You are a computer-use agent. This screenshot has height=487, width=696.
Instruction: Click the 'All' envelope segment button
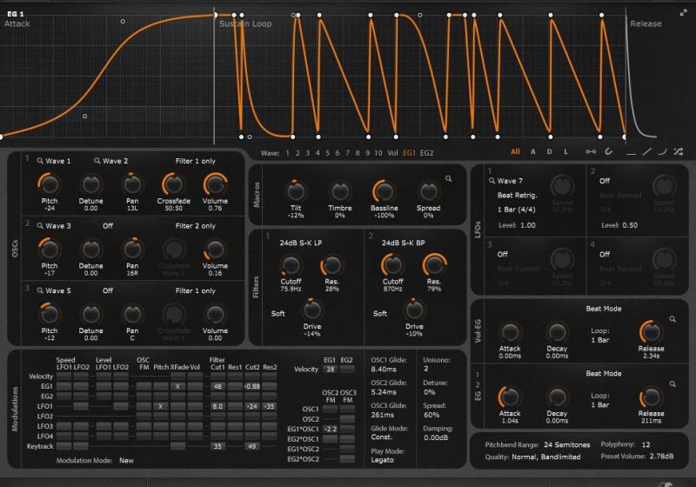click(515, 151)
